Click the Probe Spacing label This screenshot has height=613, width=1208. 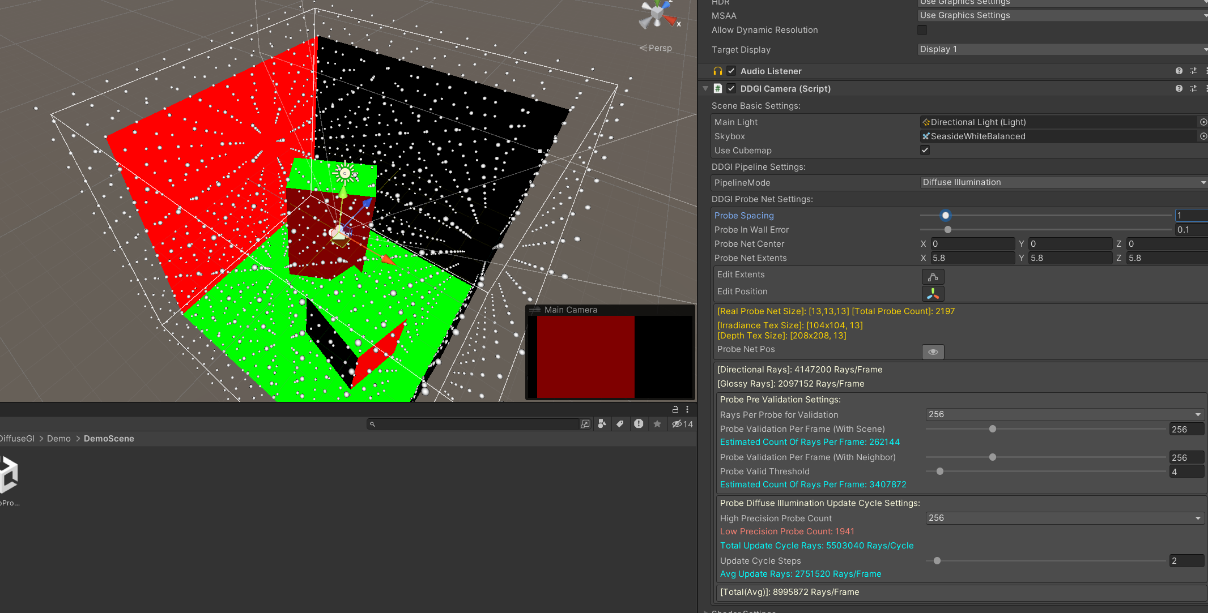(744, 215)
